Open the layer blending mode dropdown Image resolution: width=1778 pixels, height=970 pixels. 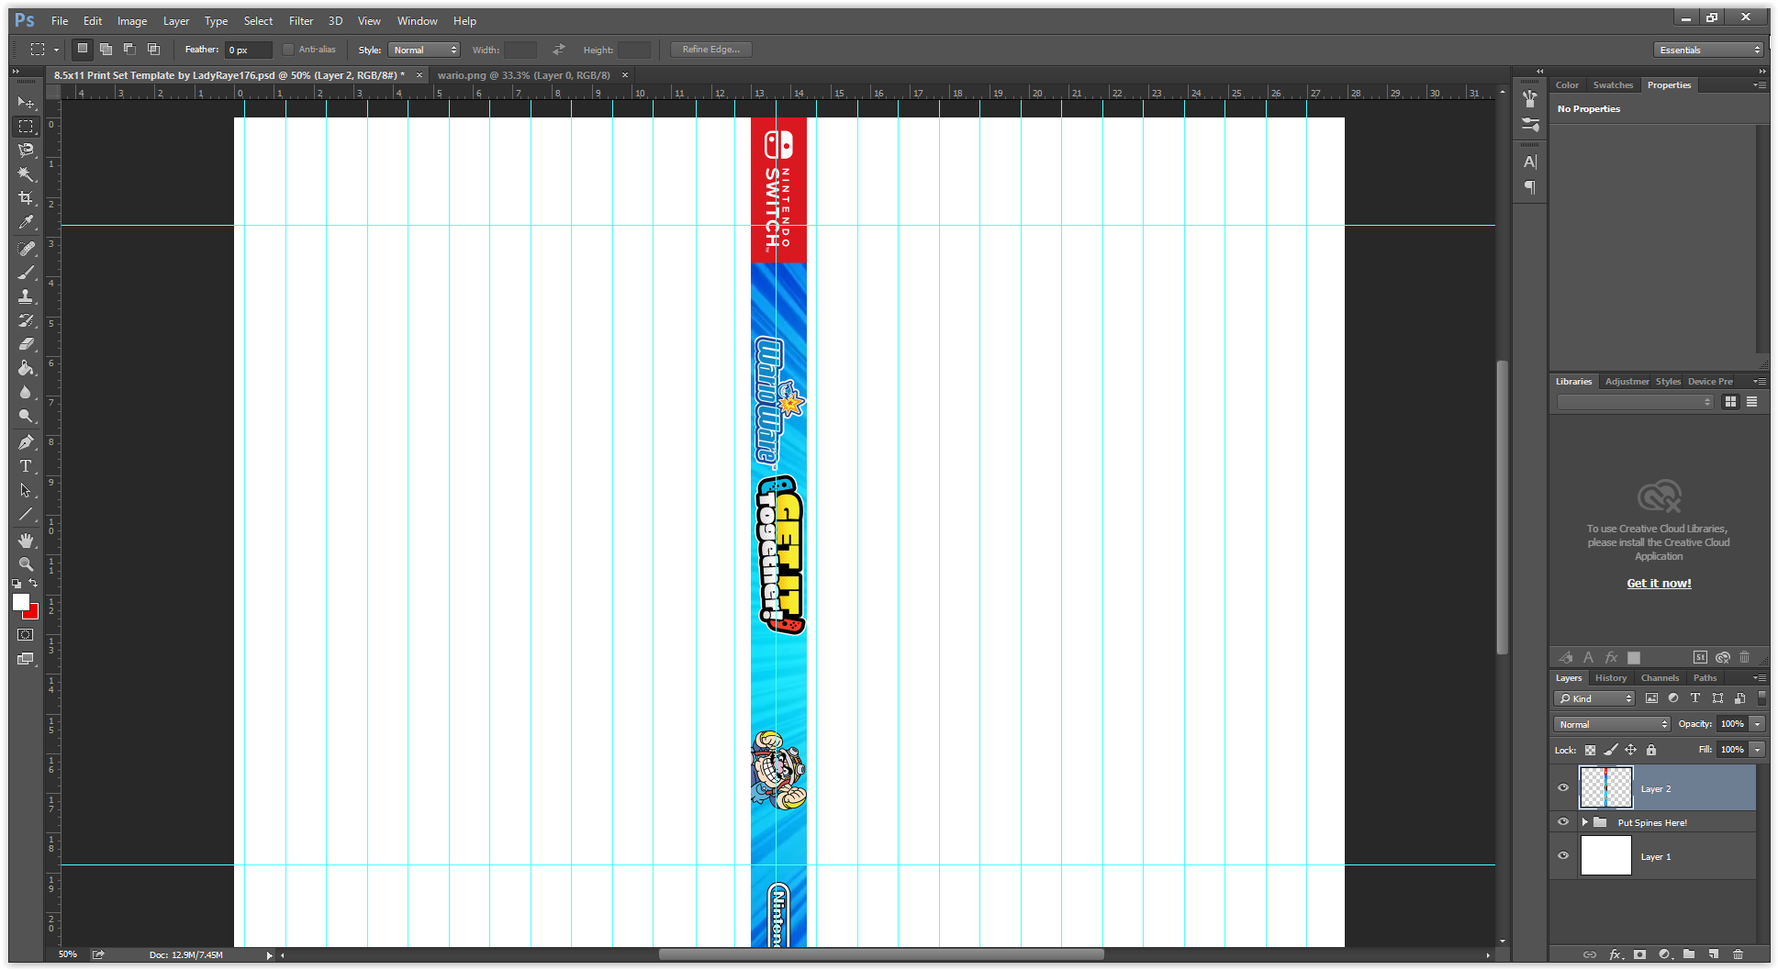pyautogui.click(x=1611, y=724)
